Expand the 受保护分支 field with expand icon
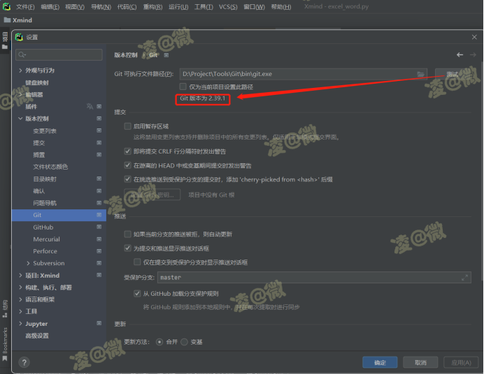This screenshot has height=374, width=484. [464, 278]
